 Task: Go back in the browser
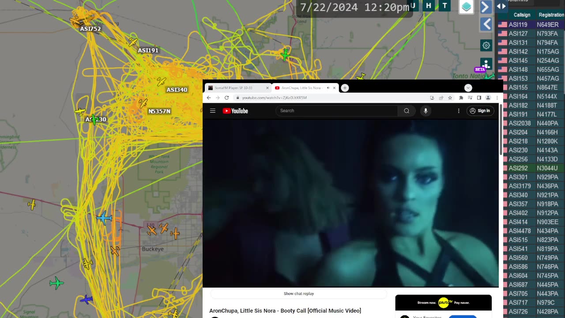(x=209, y=98)
